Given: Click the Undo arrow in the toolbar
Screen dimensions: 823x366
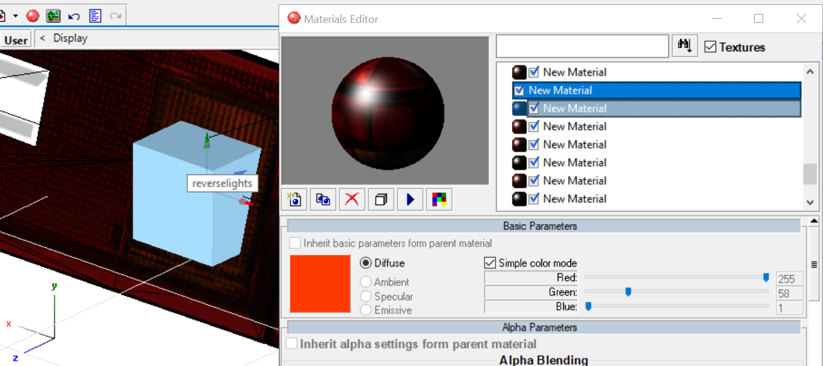Looking at the screenshot, I should coord(74,16).
